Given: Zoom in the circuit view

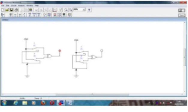Looking at the screenshot, I should coord(70,10).
